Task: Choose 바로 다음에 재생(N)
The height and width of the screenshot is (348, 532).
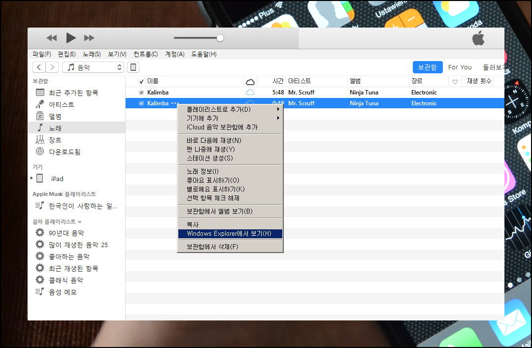Action: click(231, 140)
